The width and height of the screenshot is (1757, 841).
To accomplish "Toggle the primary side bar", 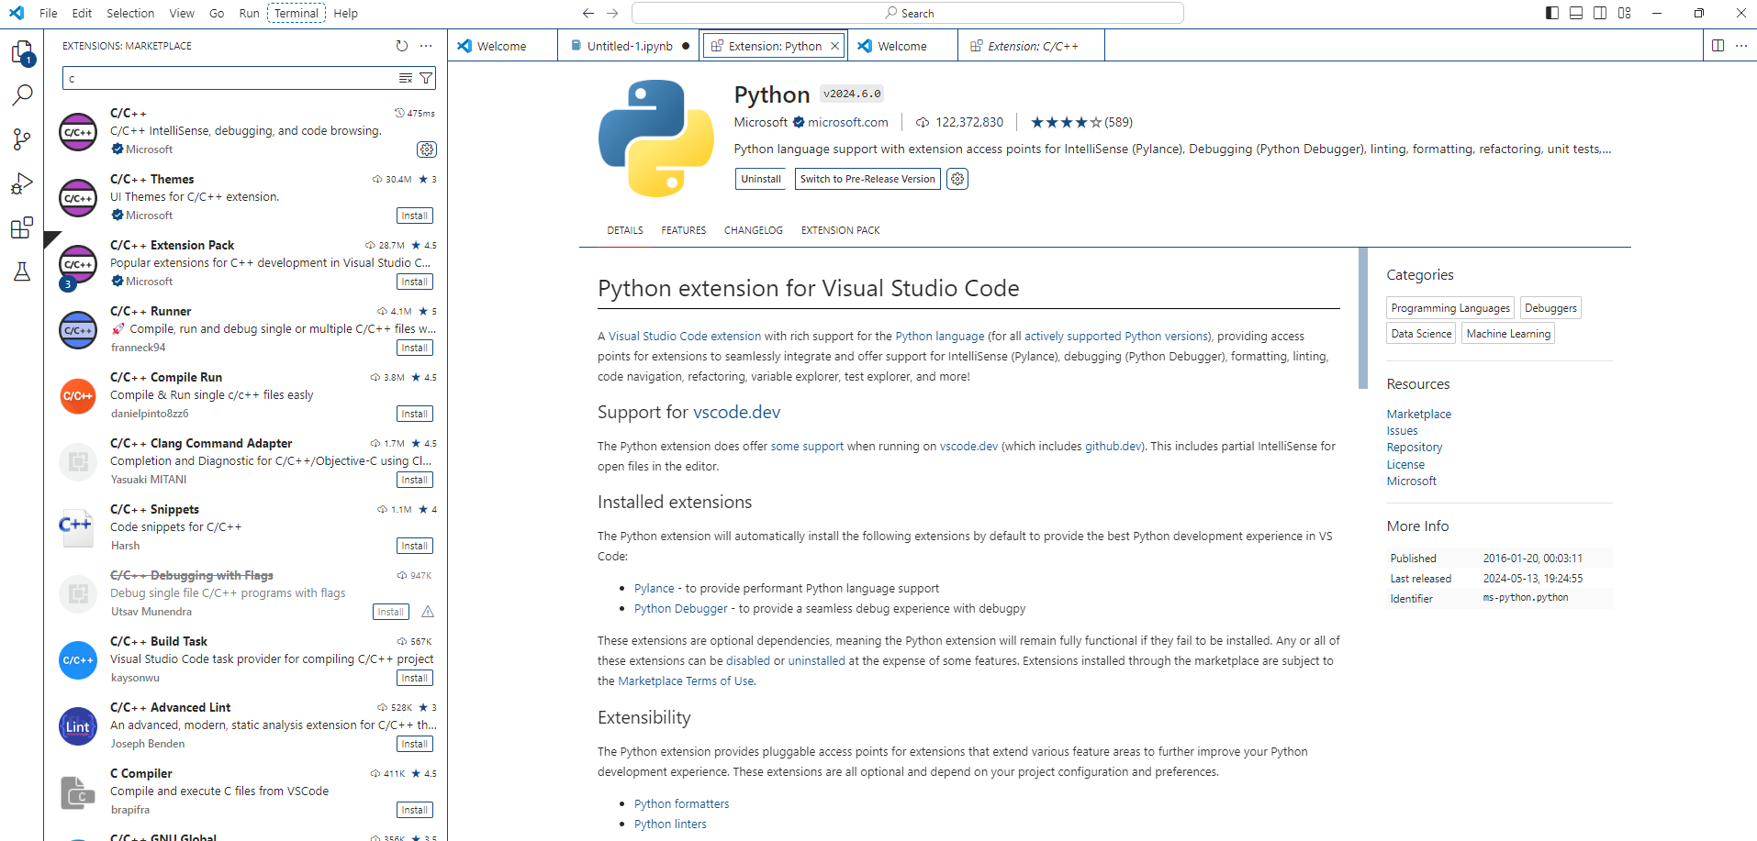I will pos(1552,13).
